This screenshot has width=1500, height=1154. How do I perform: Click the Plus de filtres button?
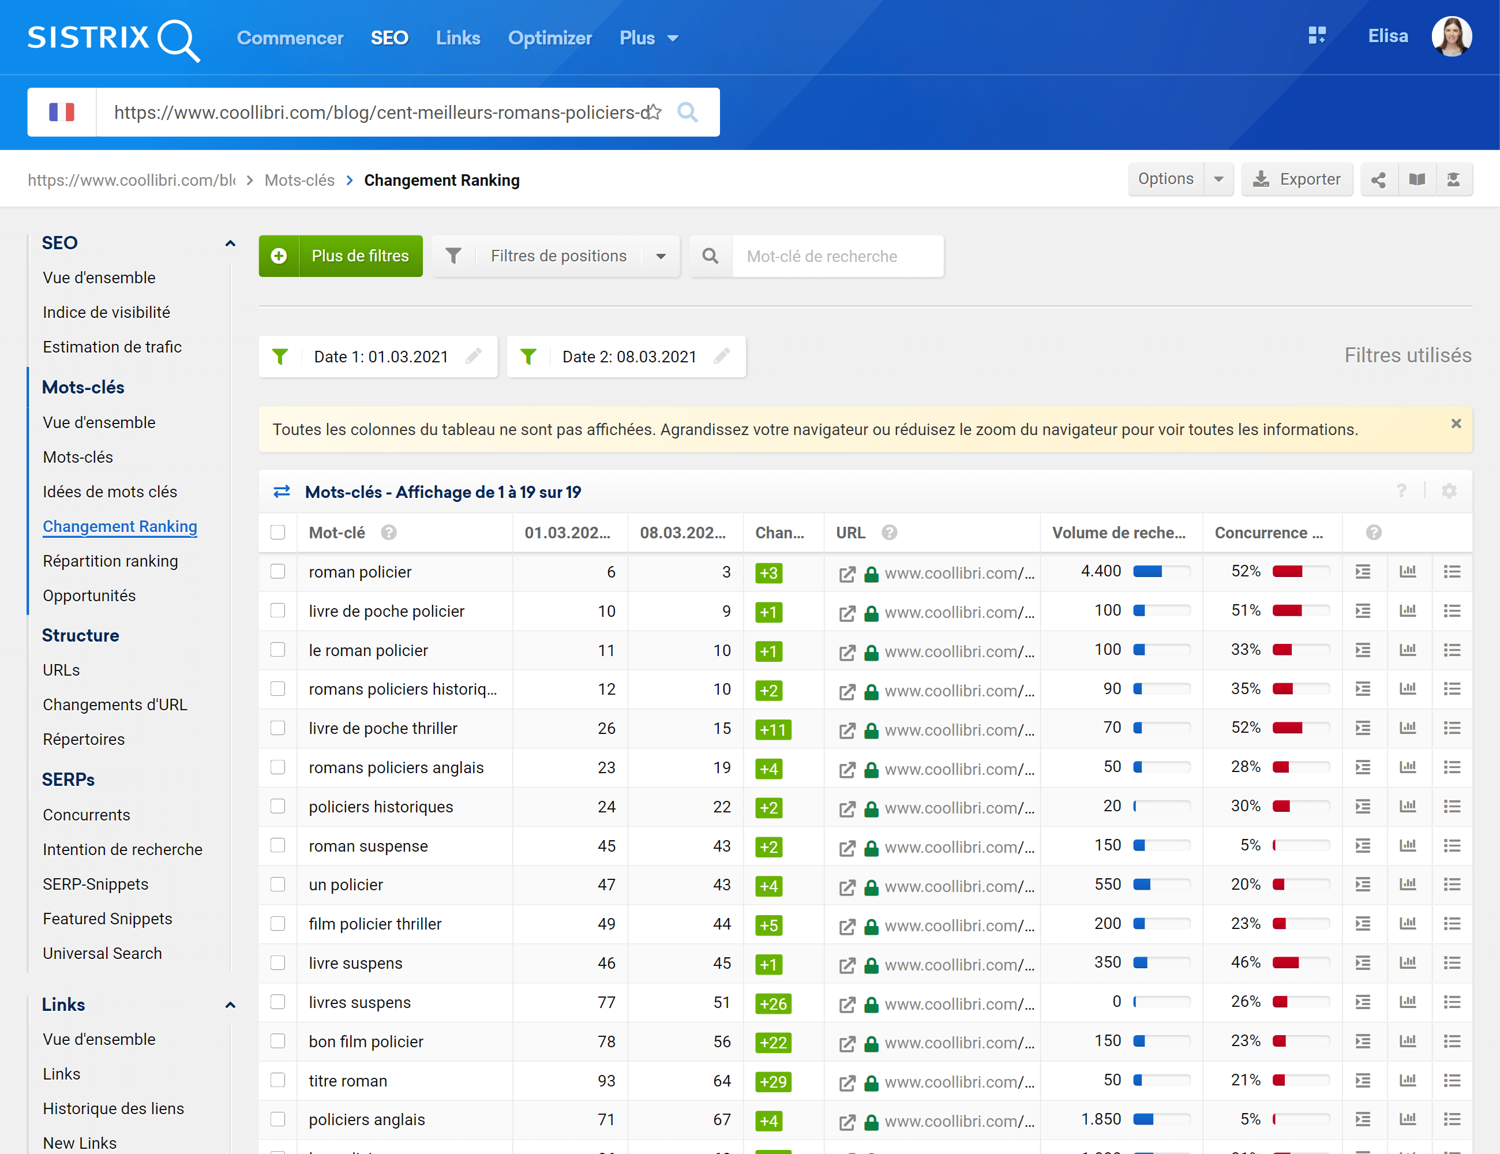(x=340, y=256)
